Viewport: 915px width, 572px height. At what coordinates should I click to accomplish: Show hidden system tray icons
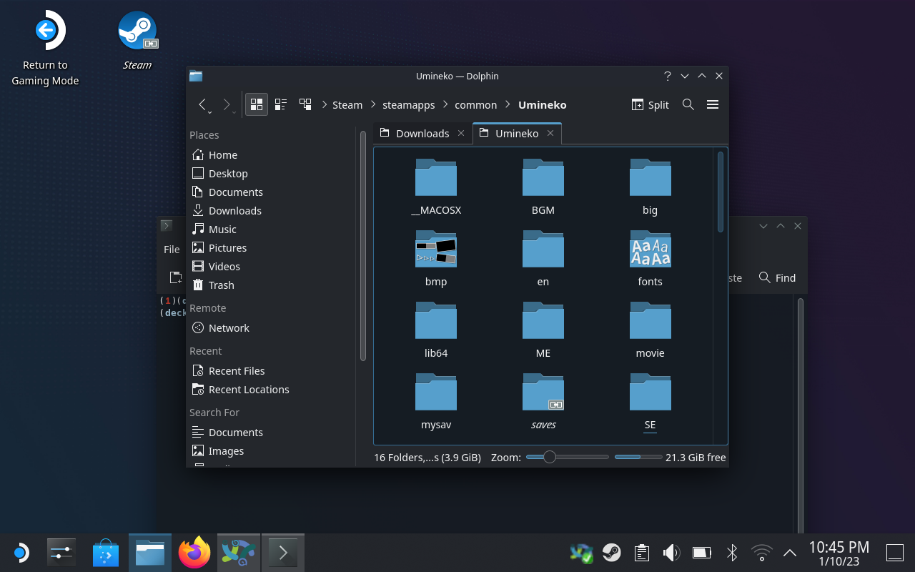(790, 553)
